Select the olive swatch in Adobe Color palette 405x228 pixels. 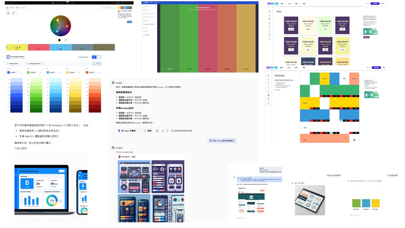coord(104,47)
